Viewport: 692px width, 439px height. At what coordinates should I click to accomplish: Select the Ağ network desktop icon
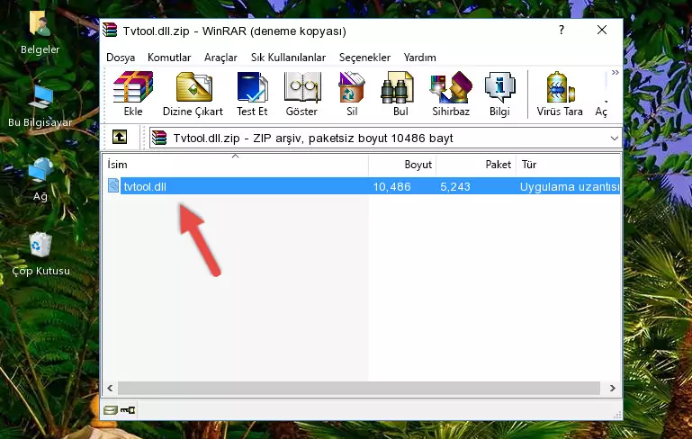tap(40, 180)
